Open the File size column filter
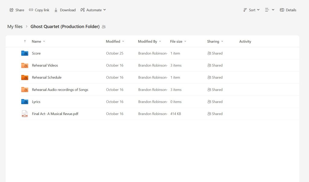This screenshot has width=309, height=182. click(x=178, y=41)
